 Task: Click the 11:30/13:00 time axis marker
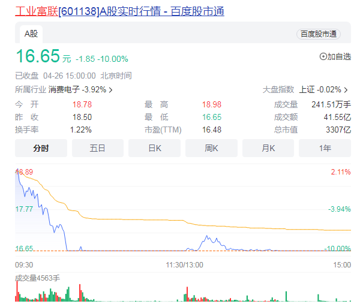[185, 264]
